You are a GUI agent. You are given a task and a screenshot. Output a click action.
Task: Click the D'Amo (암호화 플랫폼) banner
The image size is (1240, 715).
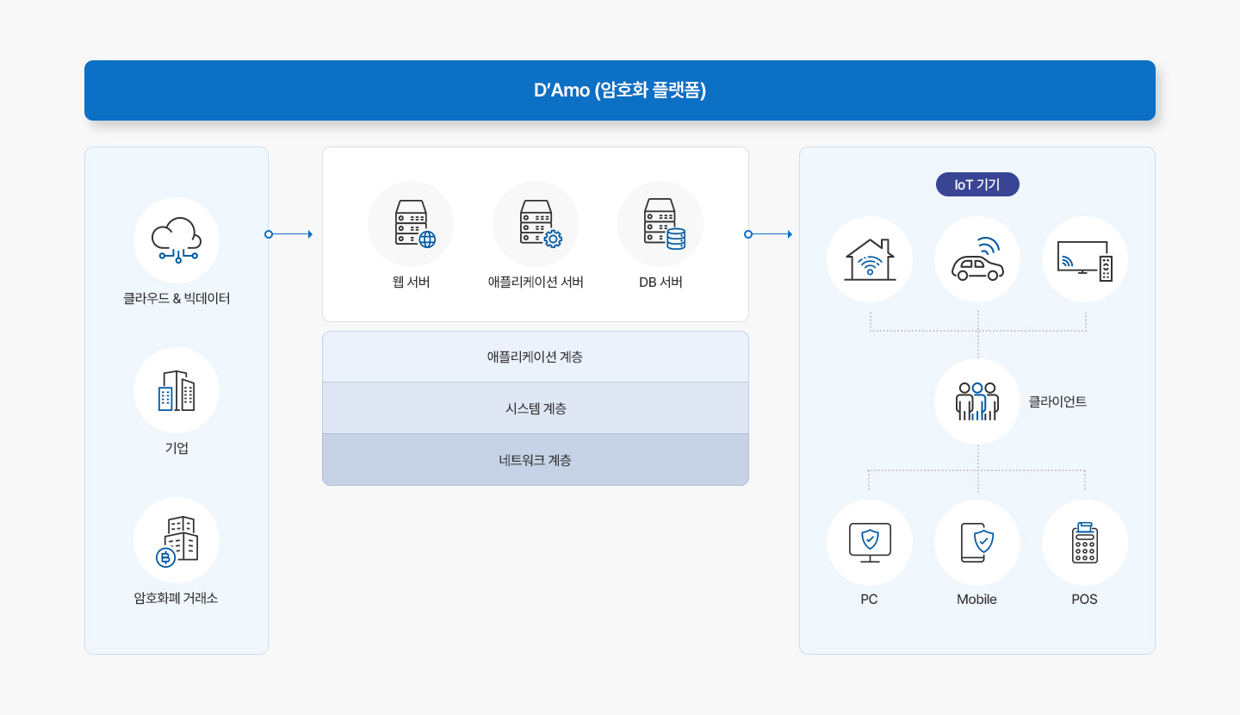(x=620, y=90)
